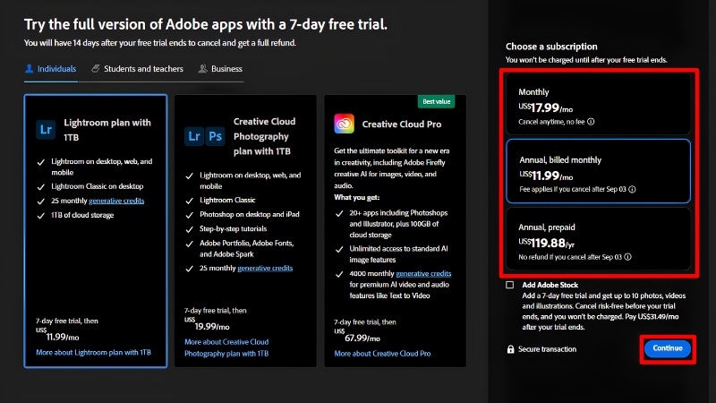Screen dimensions: 716x403
Task: Click info icon beside Fee applies if you cancel
Action: click(x=632, y=189)
